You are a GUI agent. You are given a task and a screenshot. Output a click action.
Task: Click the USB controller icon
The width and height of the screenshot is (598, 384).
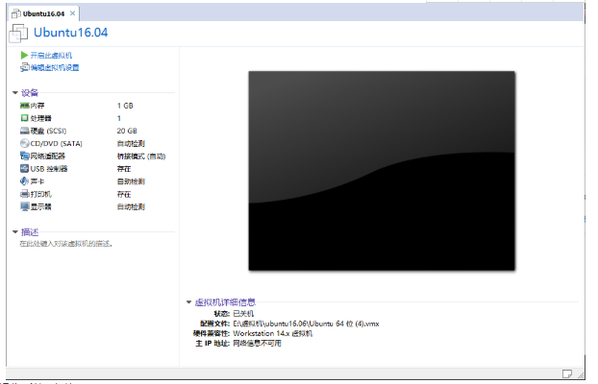24,168
